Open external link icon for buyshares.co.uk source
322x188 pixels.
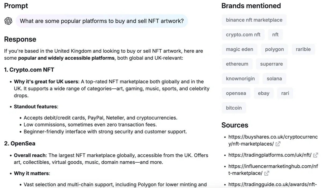pyautogui.click(x=278, y=144)
